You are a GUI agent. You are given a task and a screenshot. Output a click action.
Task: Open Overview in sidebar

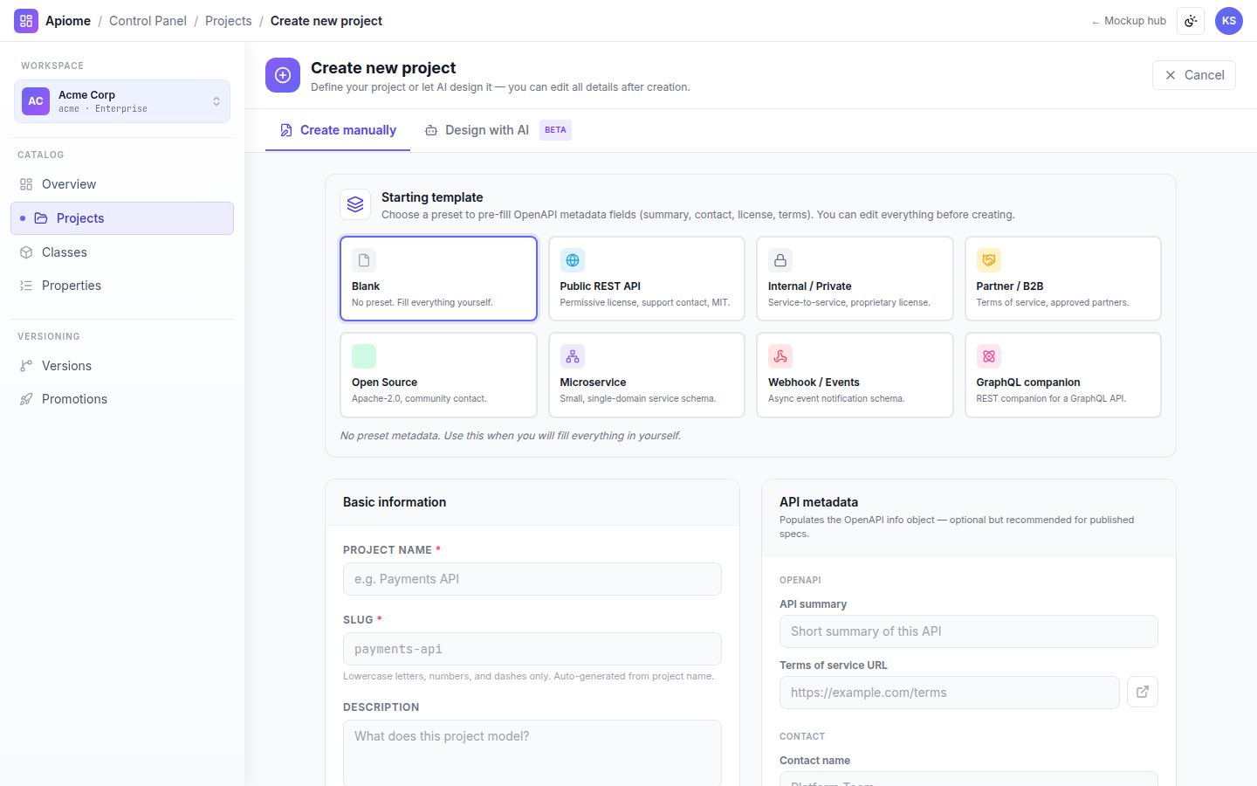122,184
